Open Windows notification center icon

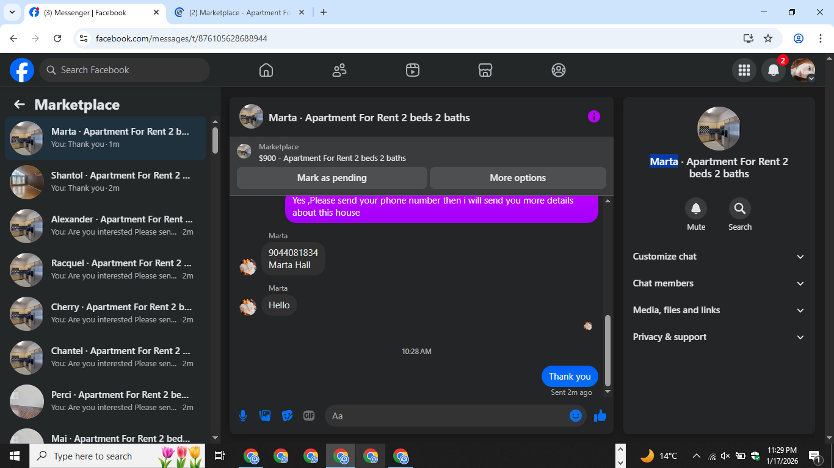815,456
